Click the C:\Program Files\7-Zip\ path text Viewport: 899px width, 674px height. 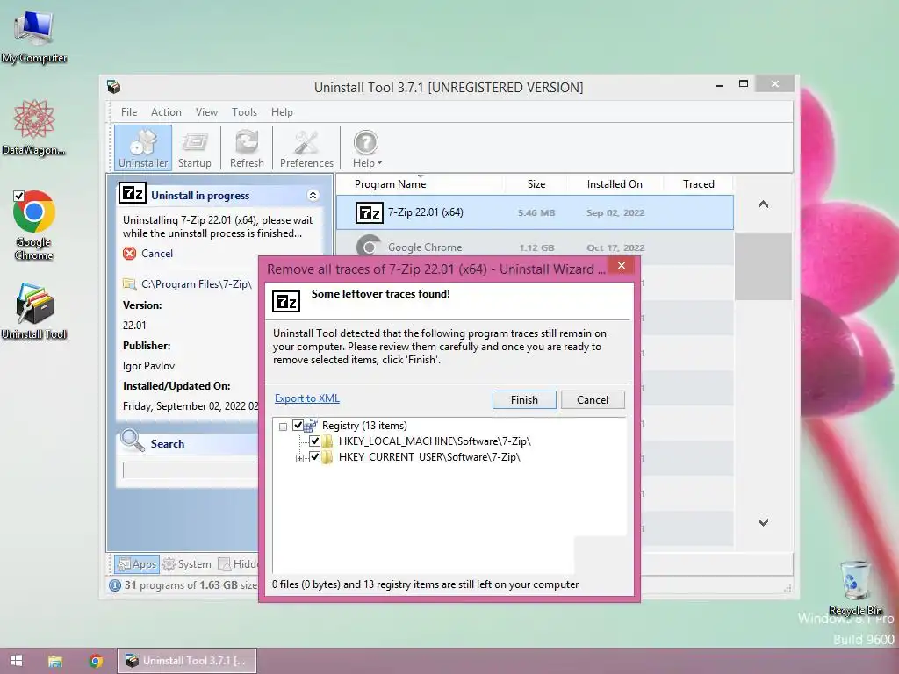(197, 284)
